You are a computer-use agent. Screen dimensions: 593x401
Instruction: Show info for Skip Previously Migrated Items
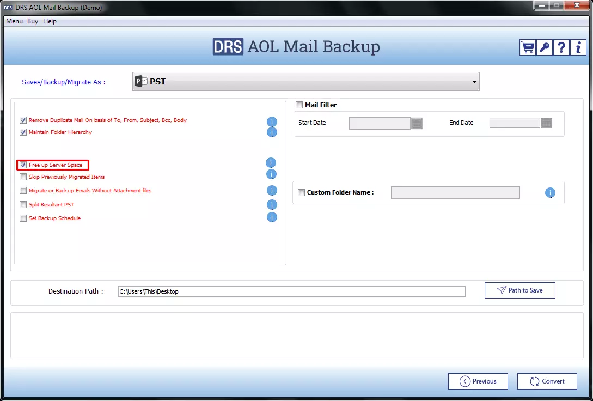pos(272,174)
